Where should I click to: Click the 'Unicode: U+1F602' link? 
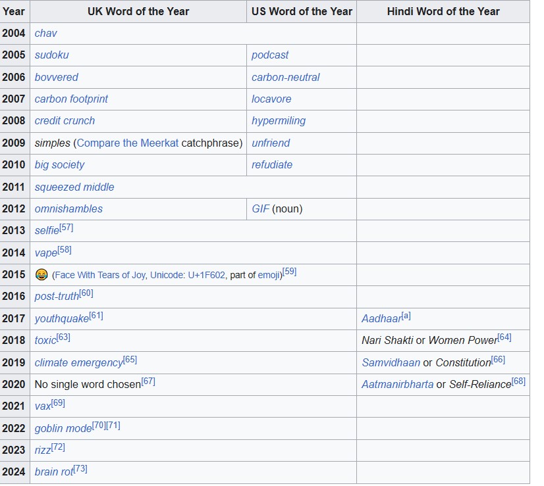187,275
